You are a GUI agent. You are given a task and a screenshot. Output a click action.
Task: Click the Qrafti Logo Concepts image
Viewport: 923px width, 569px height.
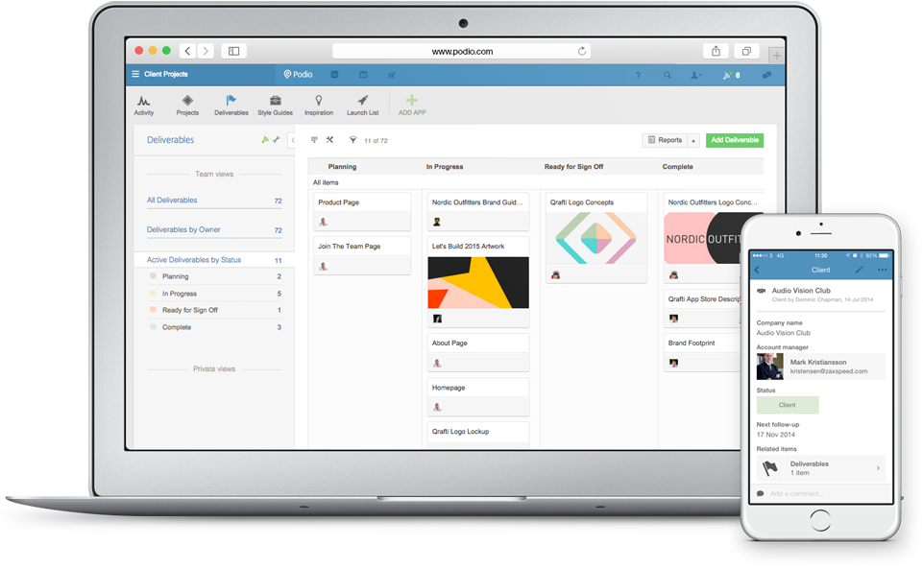595,238
